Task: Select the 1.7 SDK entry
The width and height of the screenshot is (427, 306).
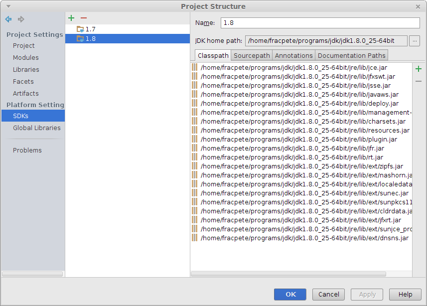Action: click(x=90, y=29)
